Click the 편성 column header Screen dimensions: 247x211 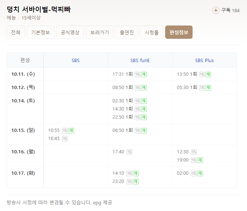[25, 60]
